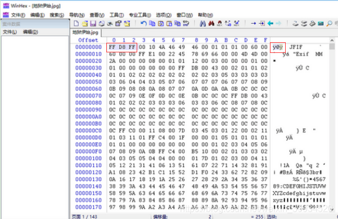Click offset row 000000C0

[88, 131]
